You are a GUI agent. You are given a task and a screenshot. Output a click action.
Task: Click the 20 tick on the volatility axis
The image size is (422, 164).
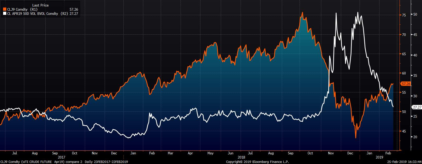pyautogui.click(x=415, y=137)
